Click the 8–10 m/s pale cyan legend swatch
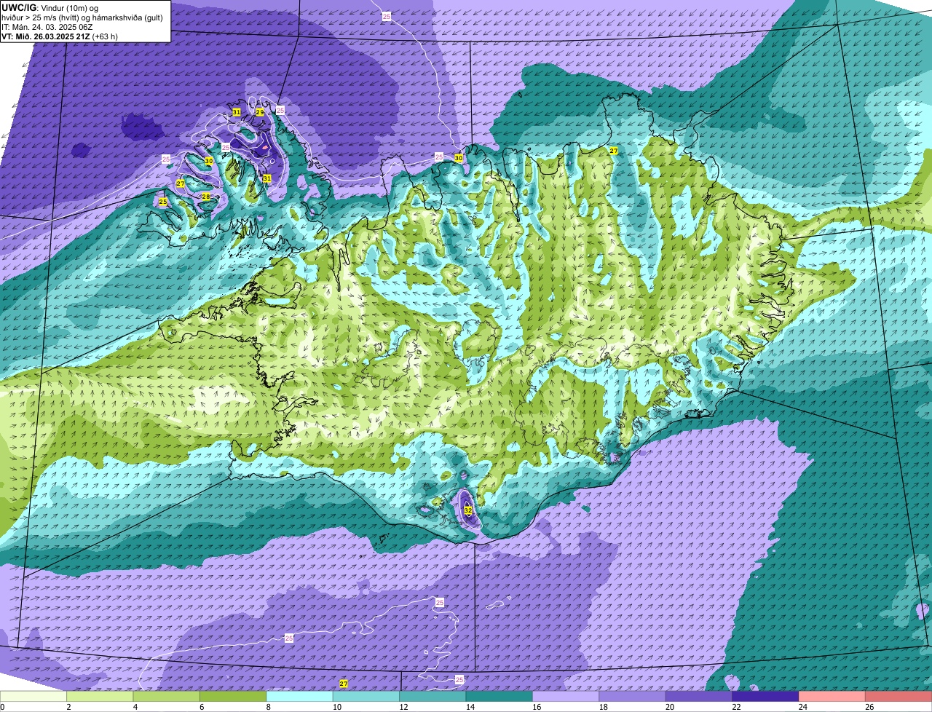Viewport: 932px width, 712px height. click(x=300, y=696)
